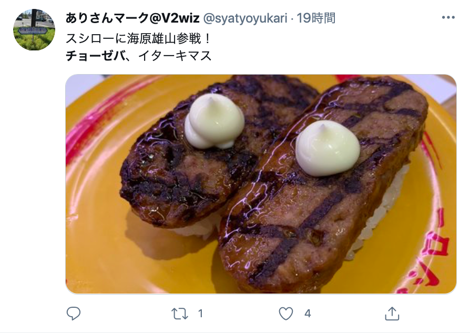Open the round profile avatar of the poster
Screen dimensions: 470x333
click(34, 29)
